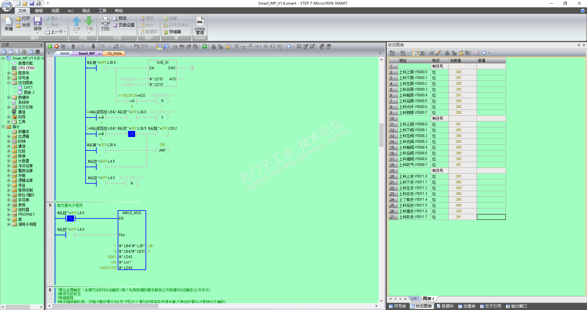Click the open folder icon in quick access bar
587x310 pixels.
(x=25, y=3)
